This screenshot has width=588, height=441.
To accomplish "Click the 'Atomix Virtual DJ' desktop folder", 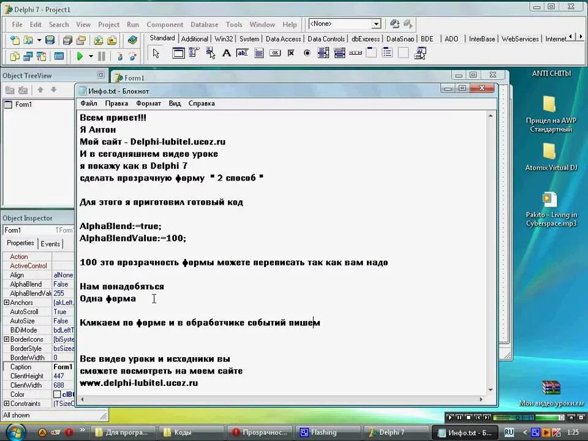I will coord(551,157).
